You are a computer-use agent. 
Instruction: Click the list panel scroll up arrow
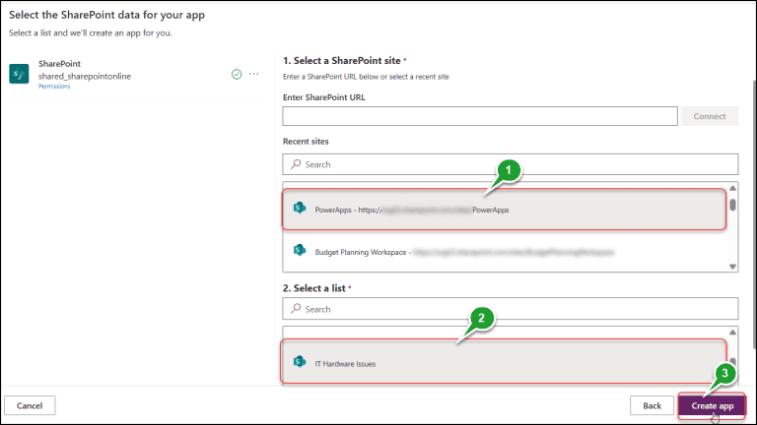(x=733, y=332)
